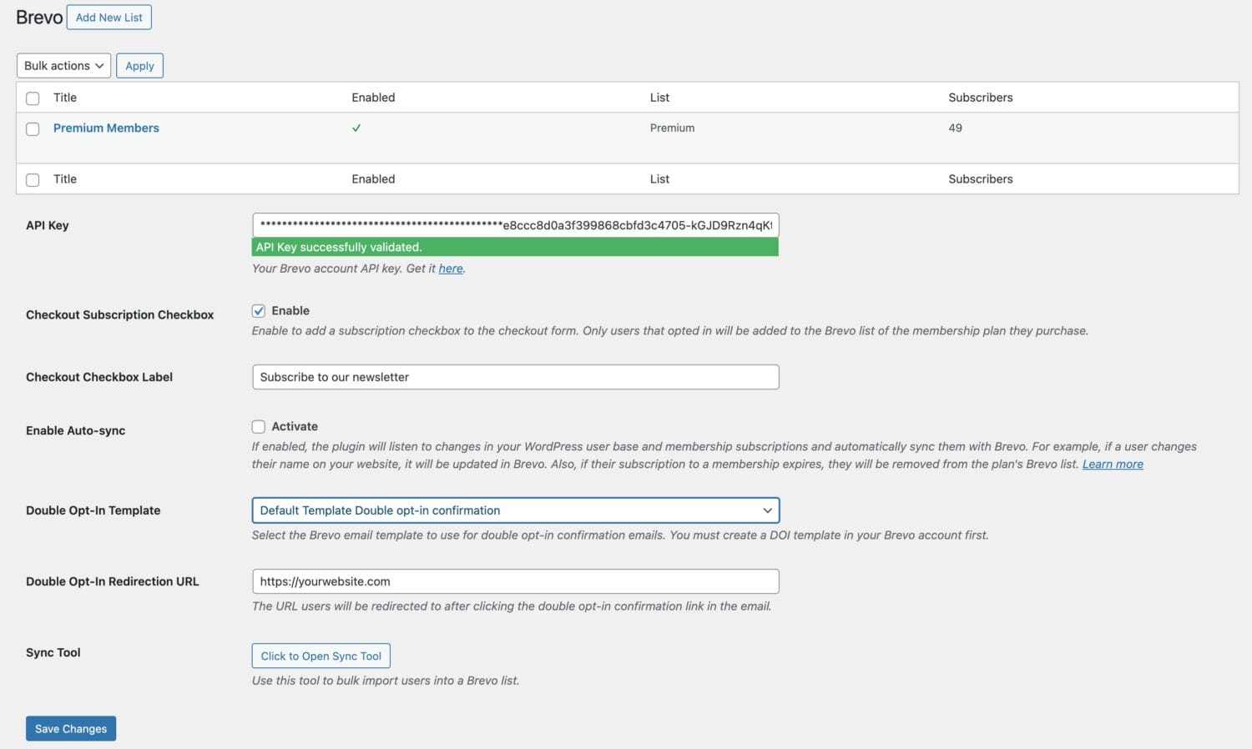Open the Sync Tool via its button
The image size is (1252, 749).
point(321,656)
